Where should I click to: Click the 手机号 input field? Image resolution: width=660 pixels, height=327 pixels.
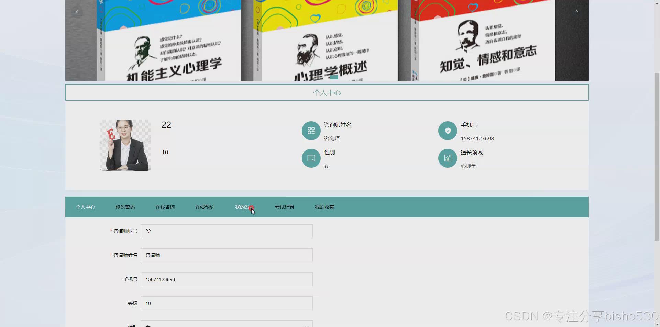[x=227, y=279]
